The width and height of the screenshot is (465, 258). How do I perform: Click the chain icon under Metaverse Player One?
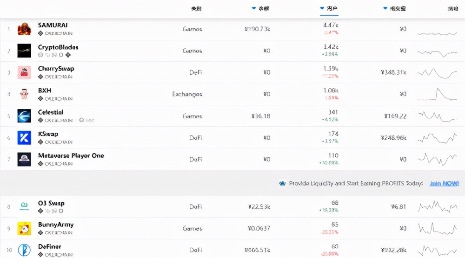click(x=40, y=164)
